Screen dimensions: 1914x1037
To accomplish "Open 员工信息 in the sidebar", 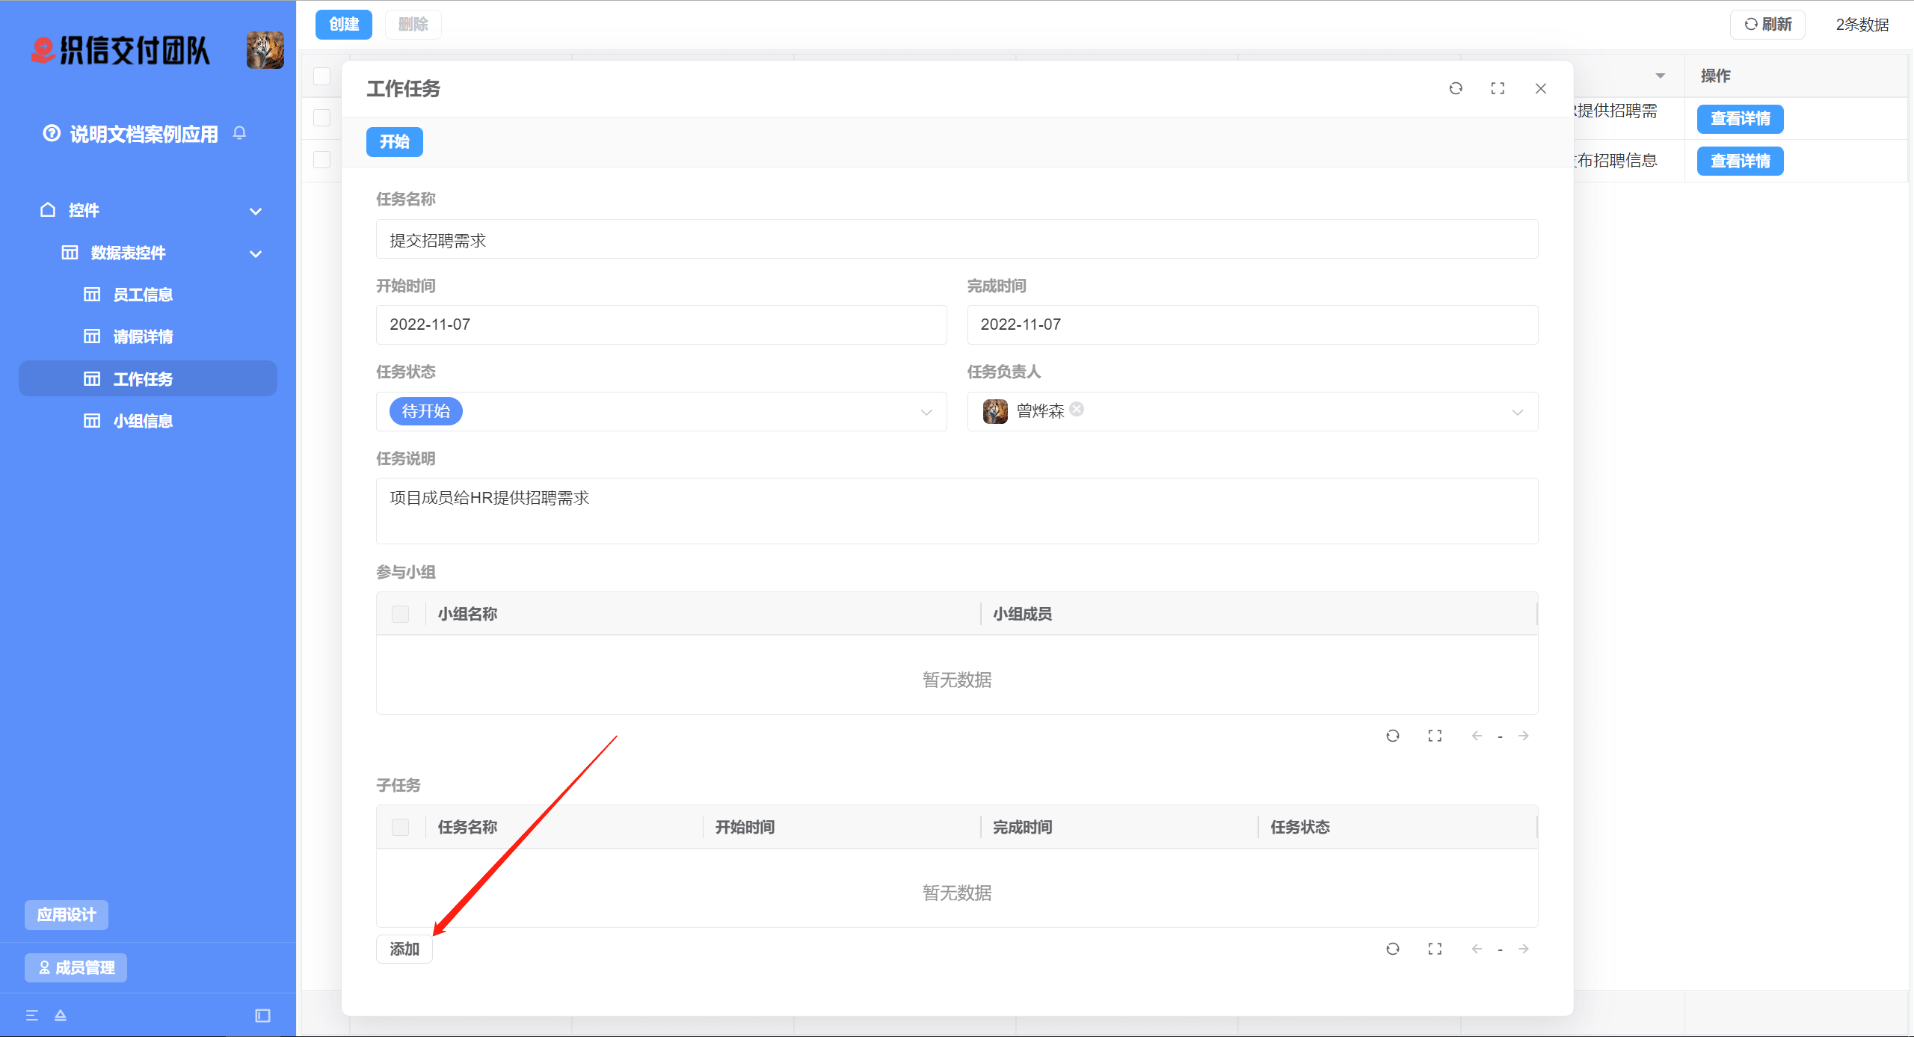I will point(143,295).
